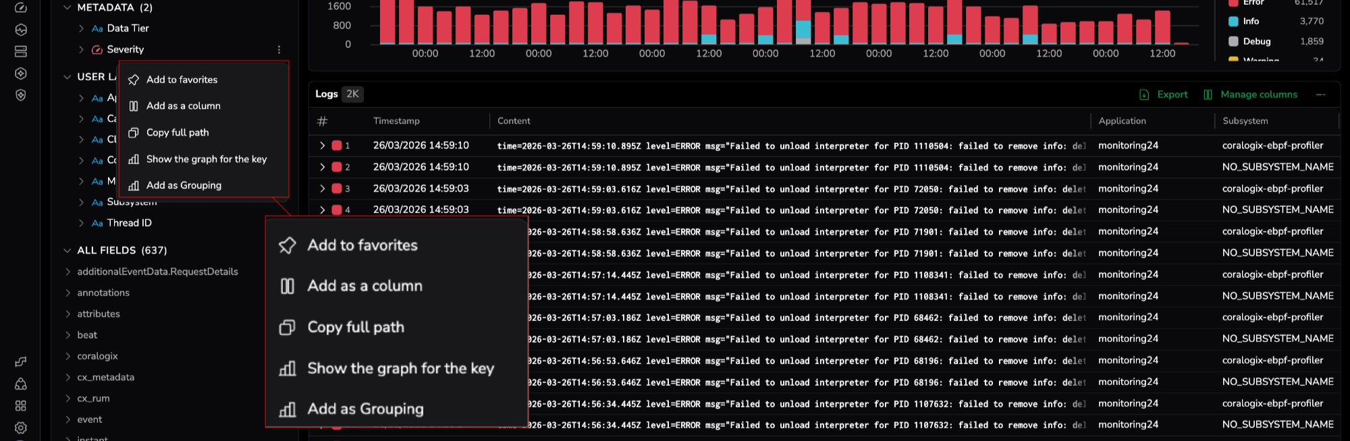Click the columns icon beside Manage columns
1350x441 pixels.
(x=1208, y=95)
